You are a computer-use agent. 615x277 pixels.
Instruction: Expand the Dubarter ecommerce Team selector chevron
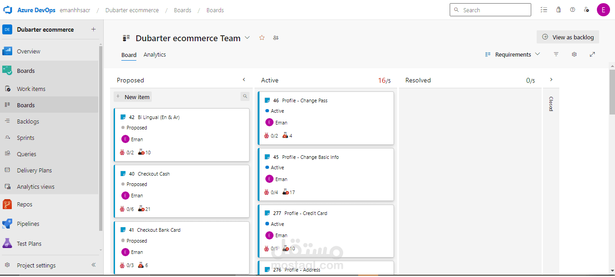coord(247,38)
